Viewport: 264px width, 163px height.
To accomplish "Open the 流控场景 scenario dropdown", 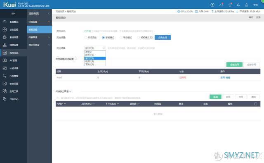I will (x=95, y=48).
